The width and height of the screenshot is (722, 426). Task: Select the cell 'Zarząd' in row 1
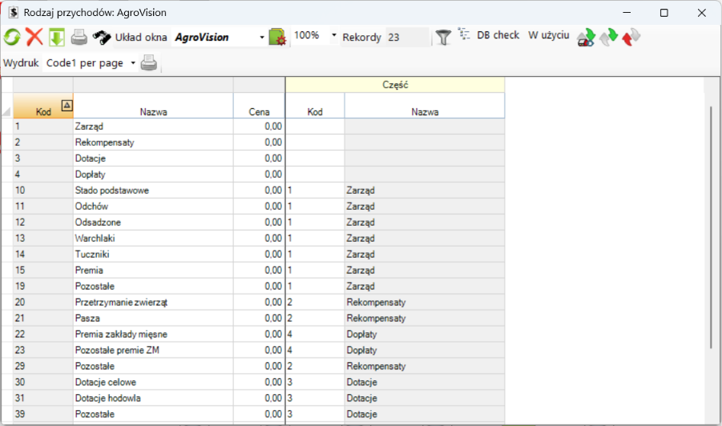point(153,126)
